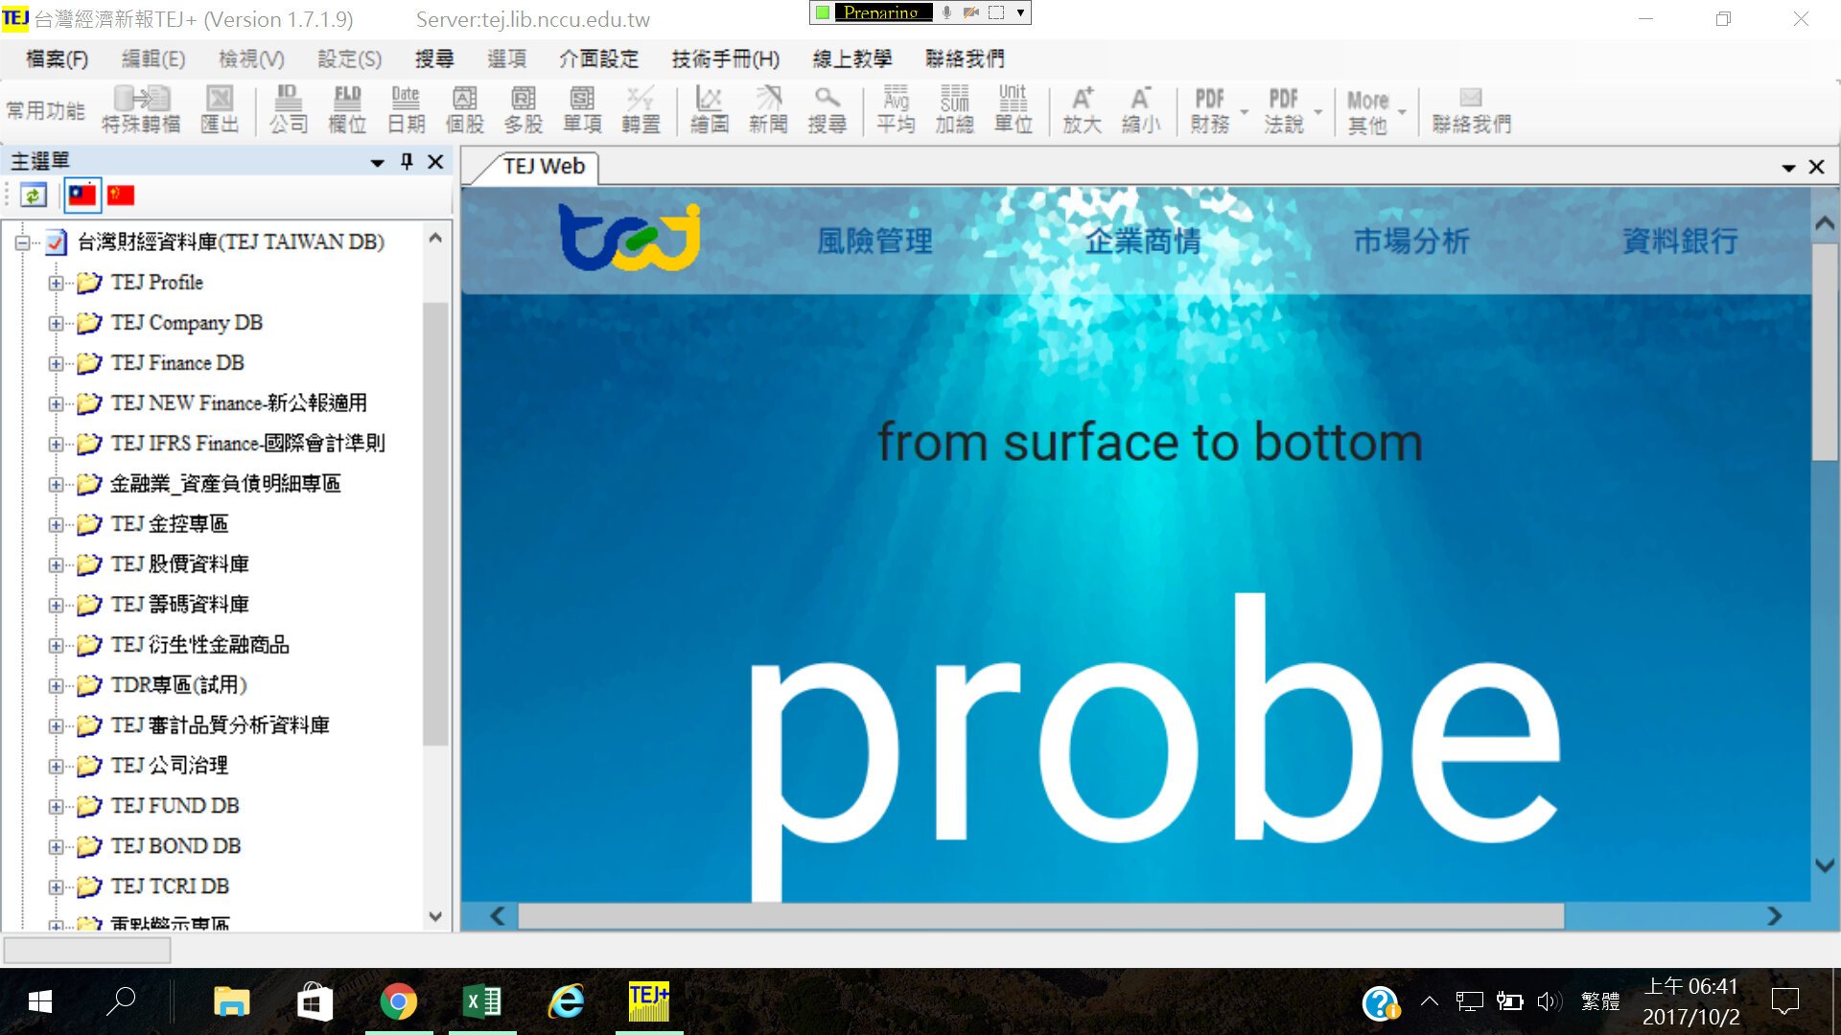Click the 特殊轉檔 toolbar icon

click(141, 109)
